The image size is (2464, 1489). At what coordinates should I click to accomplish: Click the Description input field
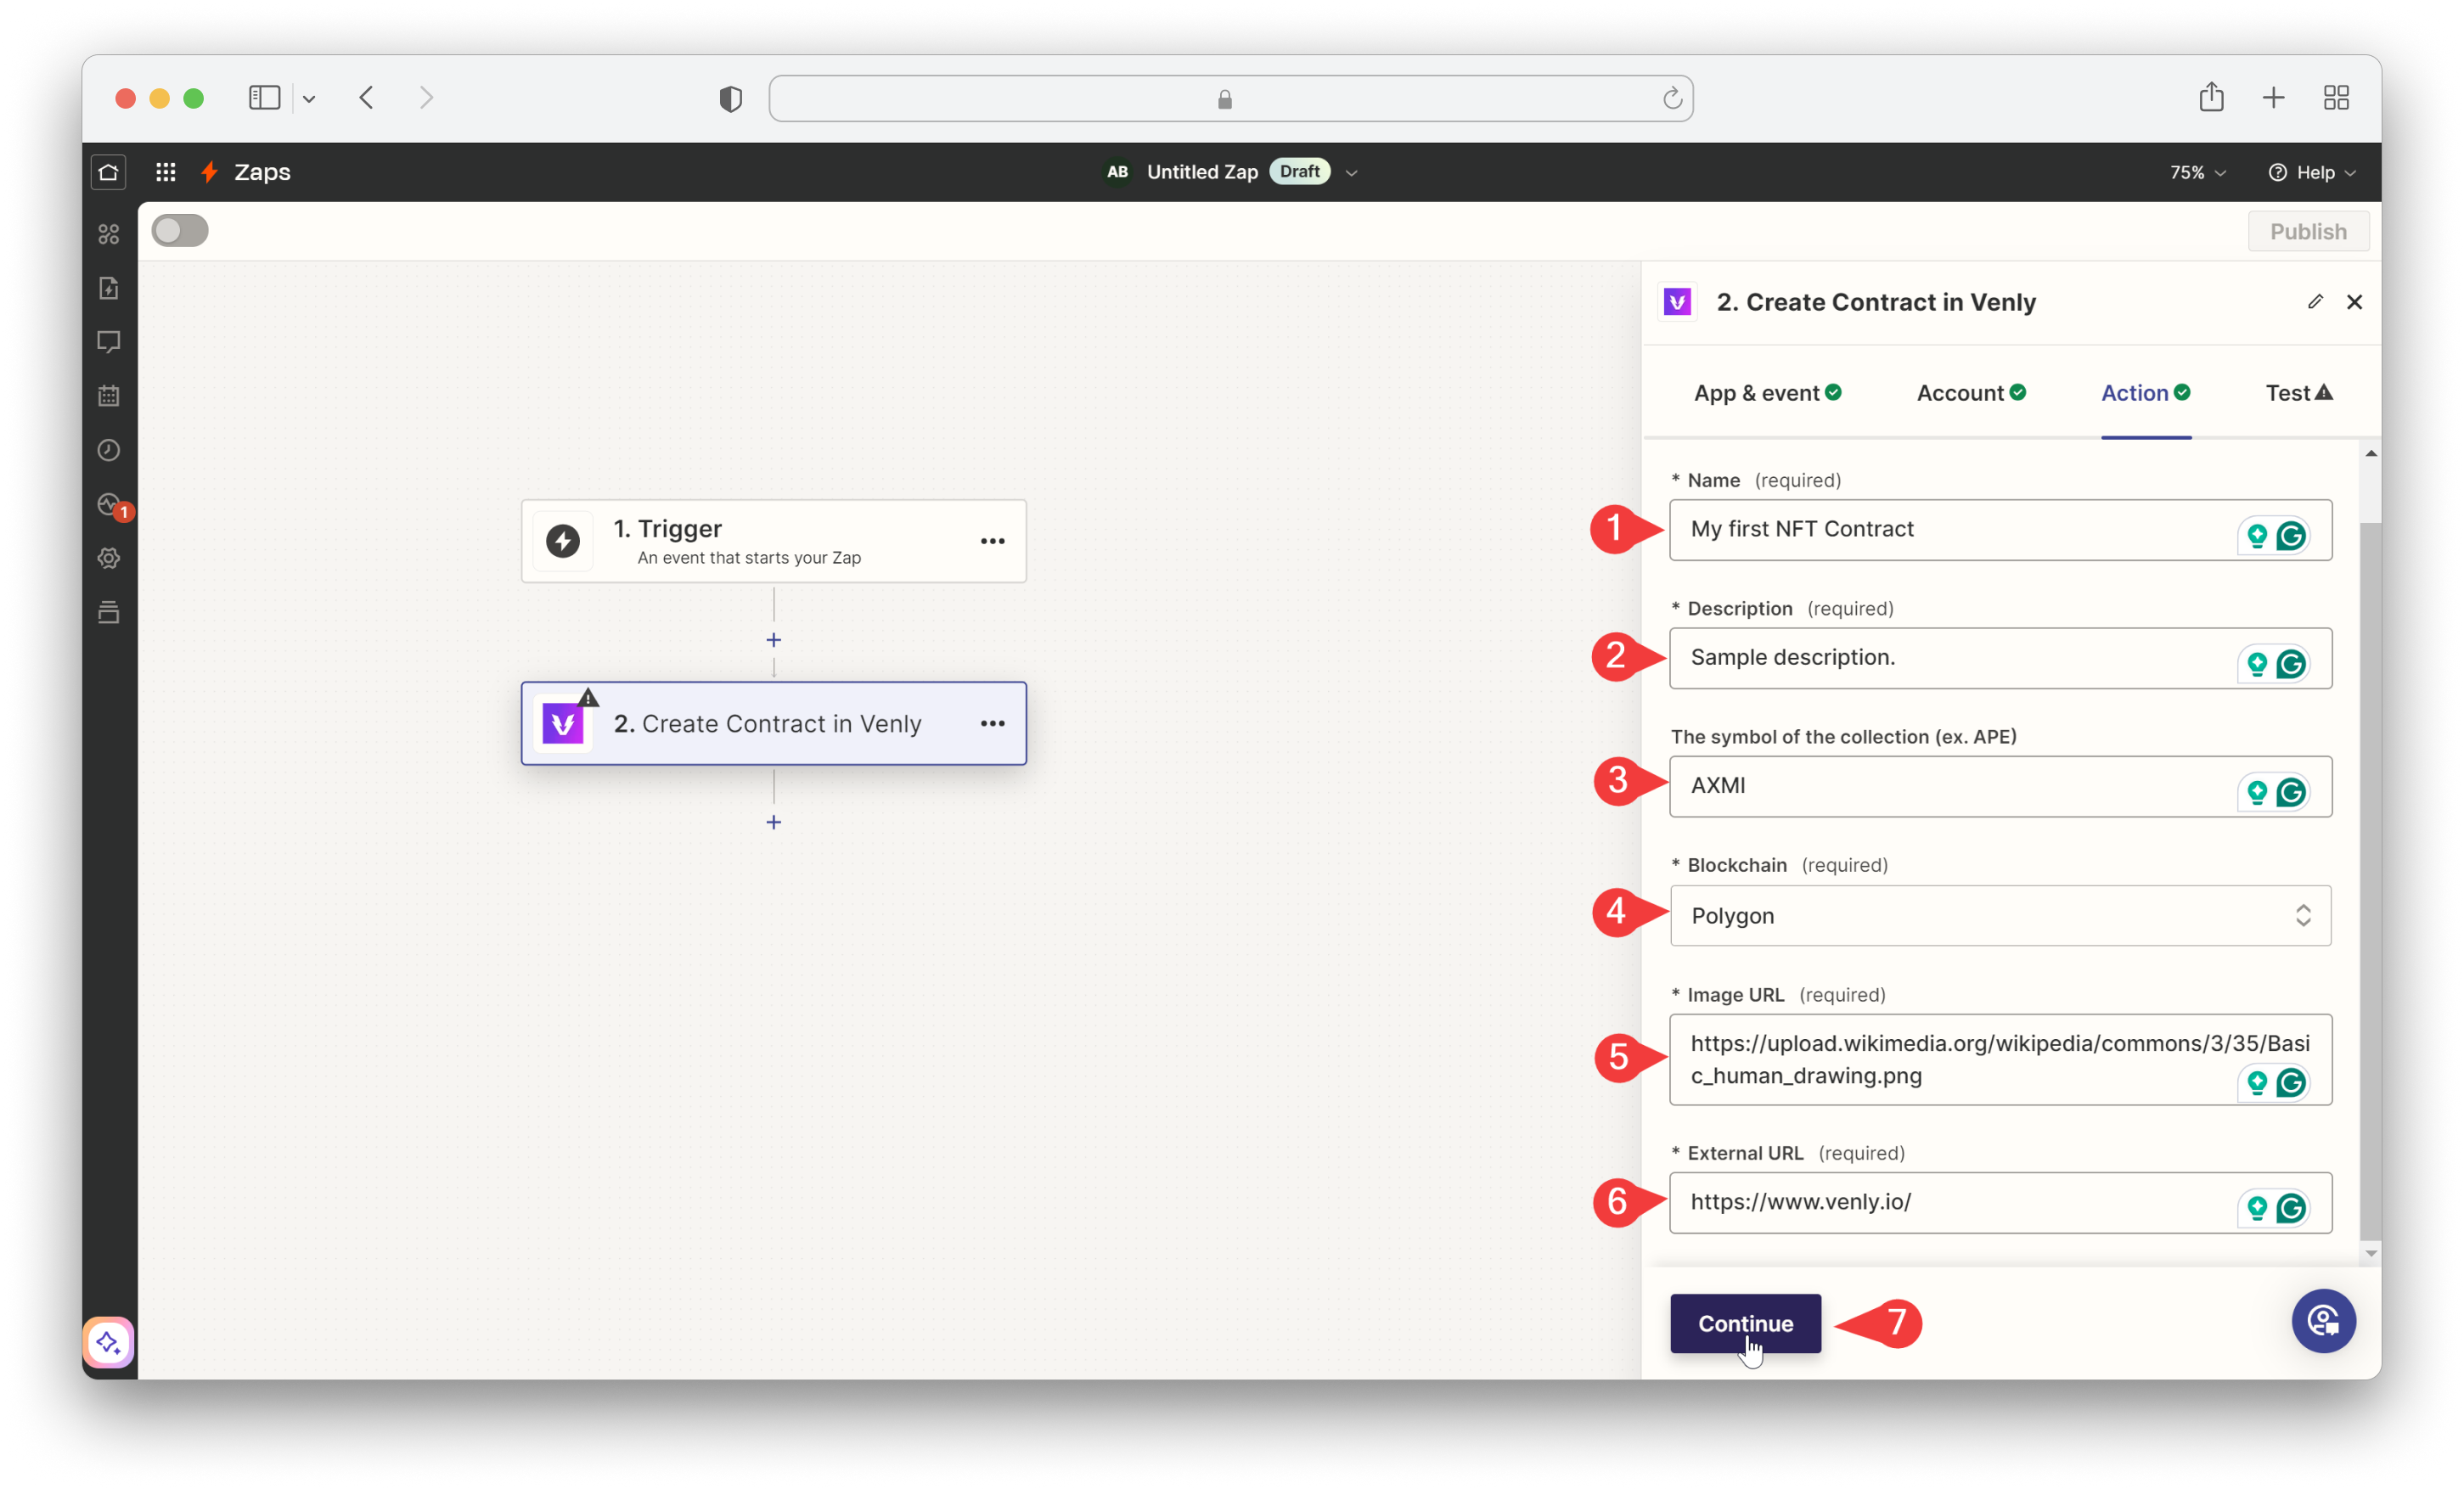(x=2000, y=658)
